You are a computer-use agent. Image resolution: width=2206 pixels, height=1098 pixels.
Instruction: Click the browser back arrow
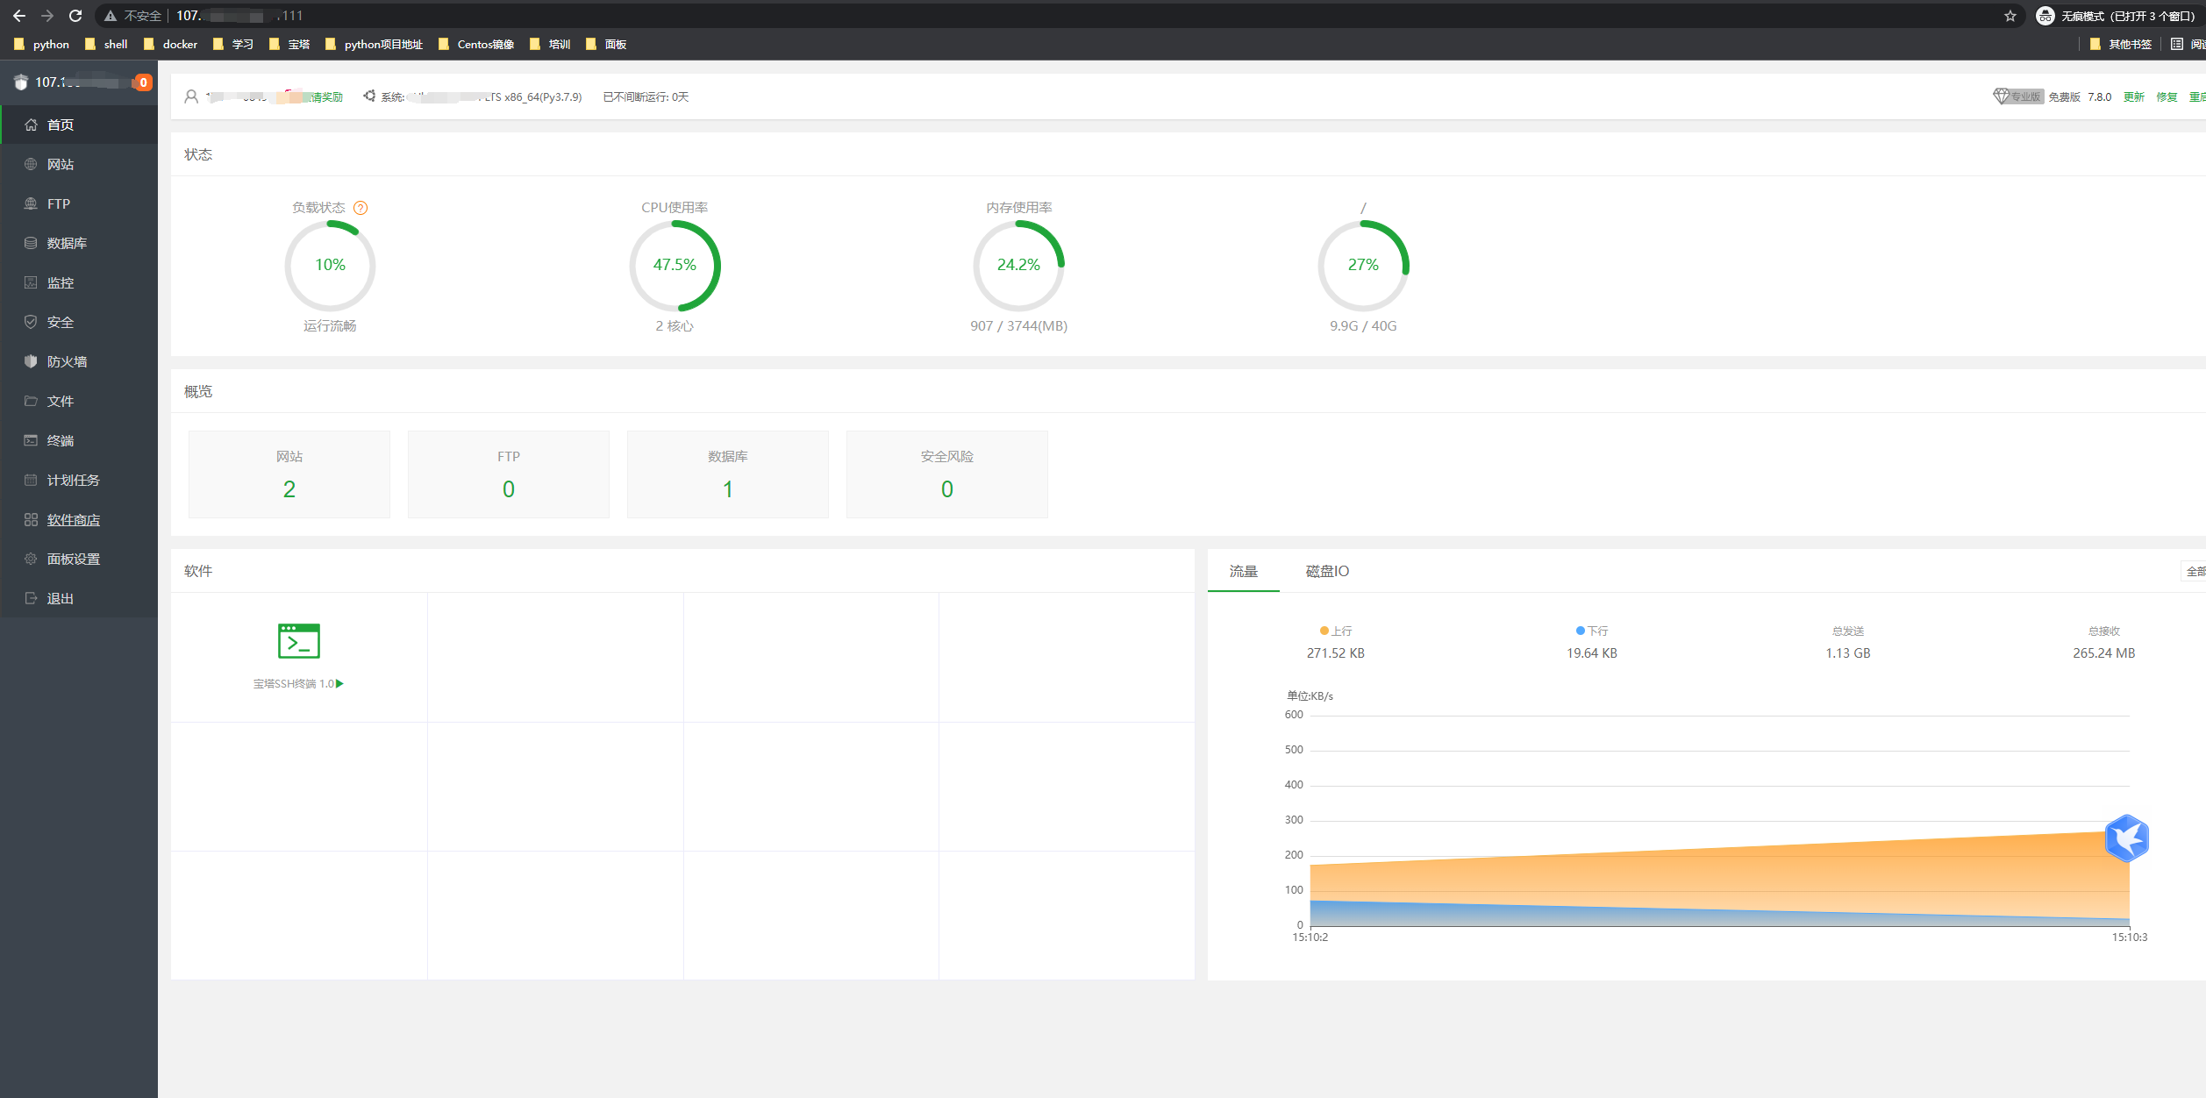(19, 16)
